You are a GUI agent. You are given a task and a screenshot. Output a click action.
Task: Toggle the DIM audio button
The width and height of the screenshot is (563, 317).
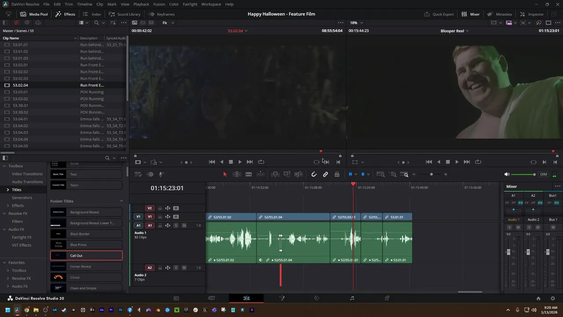point(544,174)
